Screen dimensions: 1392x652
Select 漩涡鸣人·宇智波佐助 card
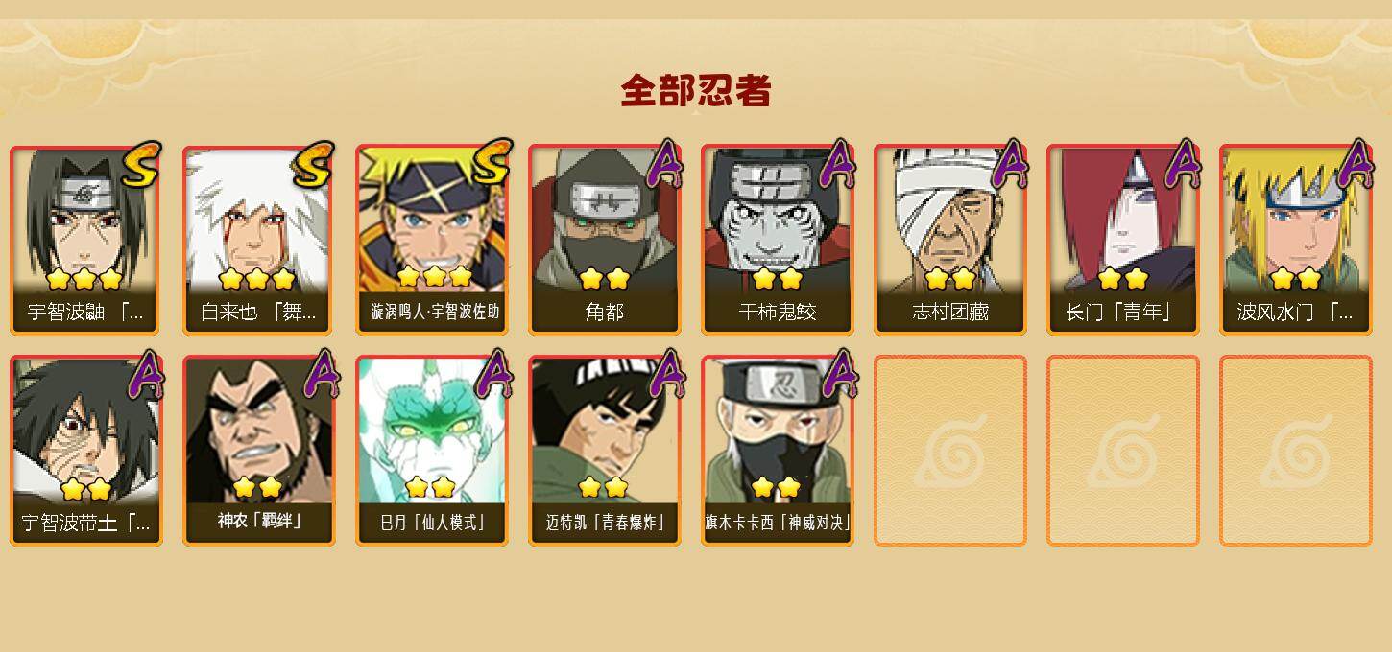coord(432,240)
